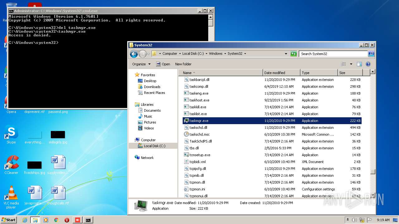This screenshot has height=224, width=399.
Task: Open the view options dropdown arrow
Action: (x=351, y=64)
